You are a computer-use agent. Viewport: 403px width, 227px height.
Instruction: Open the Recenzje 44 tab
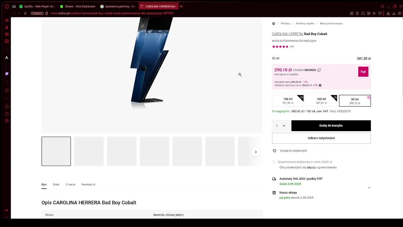[88, 184]
